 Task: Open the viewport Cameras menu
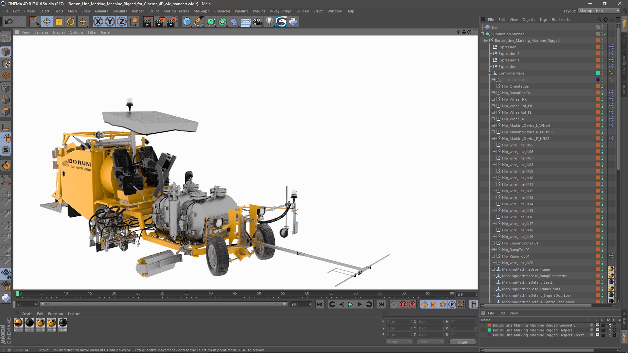[x=41, y=32]
